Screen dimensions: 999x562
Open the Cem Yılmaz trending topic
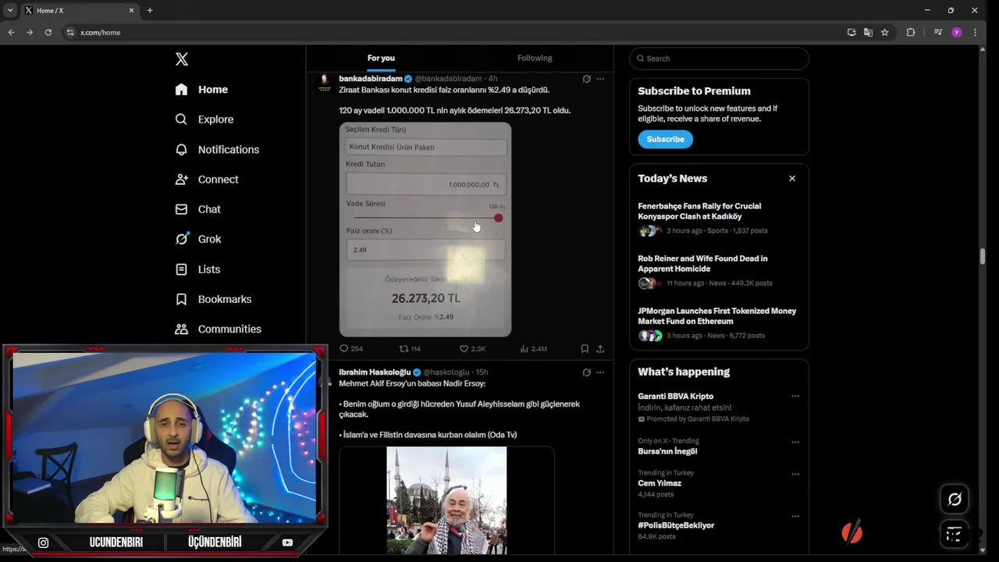pyautogui.click(x=659, y=483)
